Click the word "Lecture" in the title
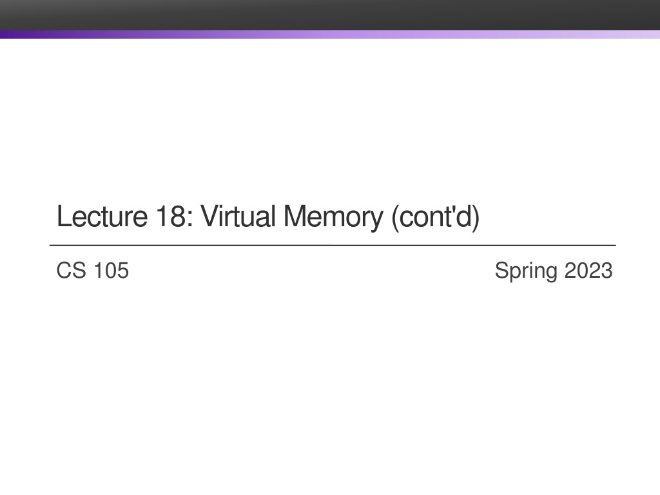This screenshot has height=495, width=660. point(102,217)
